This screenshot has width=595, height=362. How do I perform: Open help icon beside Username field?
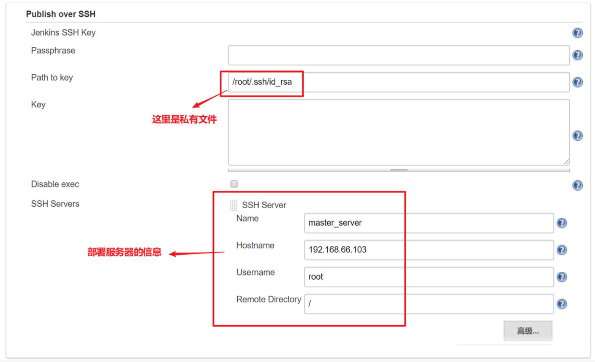pyautogui.click(x=561, y=277)
